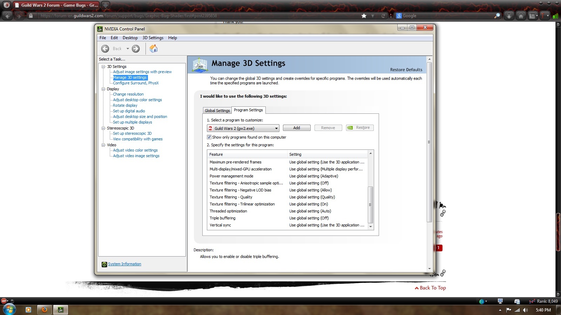The image size is (561, 315).
Task: Click the Restore button
Action: (360, 128)
